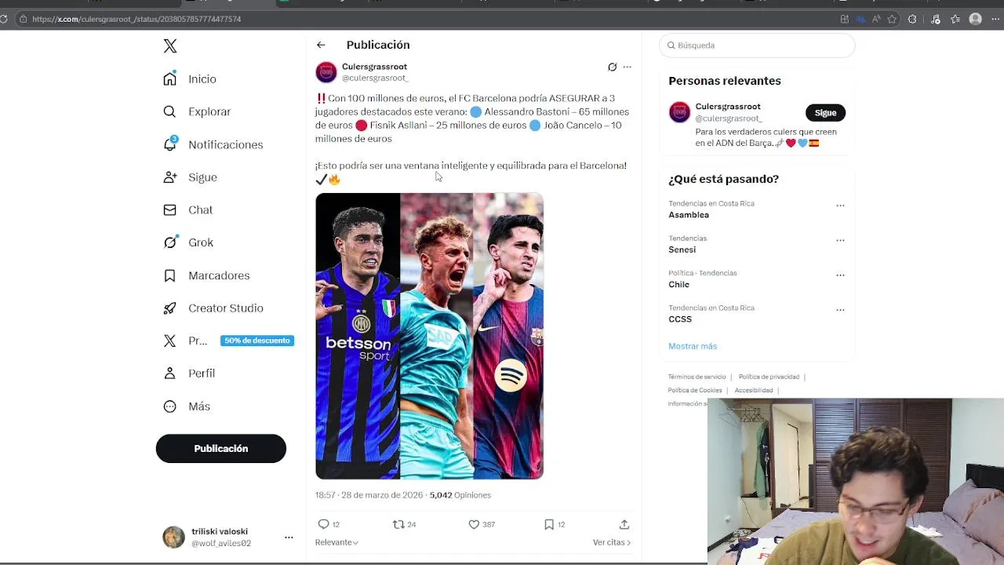1004x565 pixels.
Task: Click the X logo icon
Action: click(x=170, y=46)
